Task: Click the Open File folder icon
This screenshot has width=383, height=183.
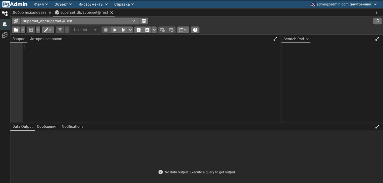Action: [16, 30]
